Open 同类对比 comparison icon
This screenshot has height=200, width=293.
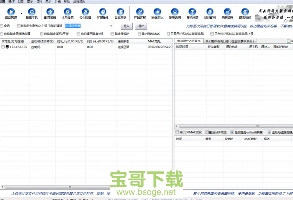pos(157,12)
